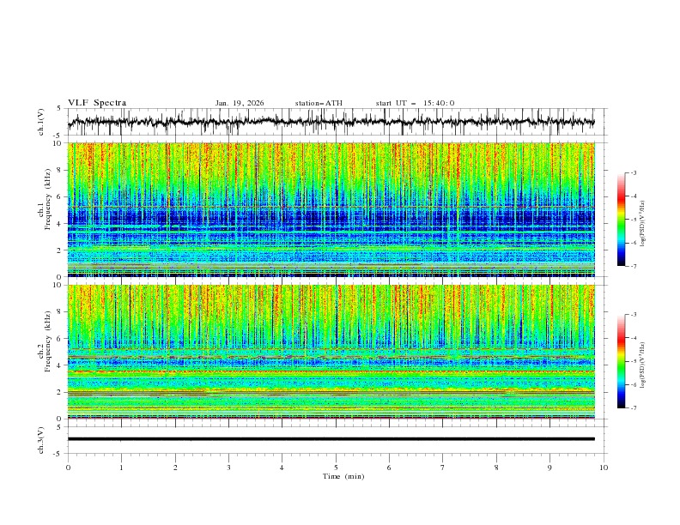The image size is (680, 525).
Task: Click the time axis tick label '5'
Action: 336,468
